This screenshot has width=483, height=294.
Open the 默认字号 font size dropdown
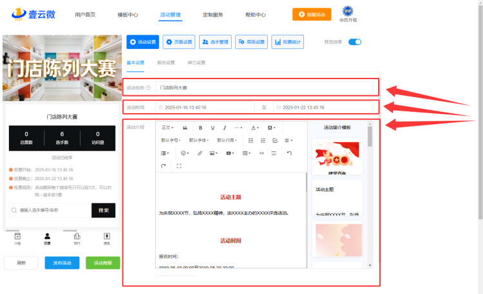coord(171,140)
